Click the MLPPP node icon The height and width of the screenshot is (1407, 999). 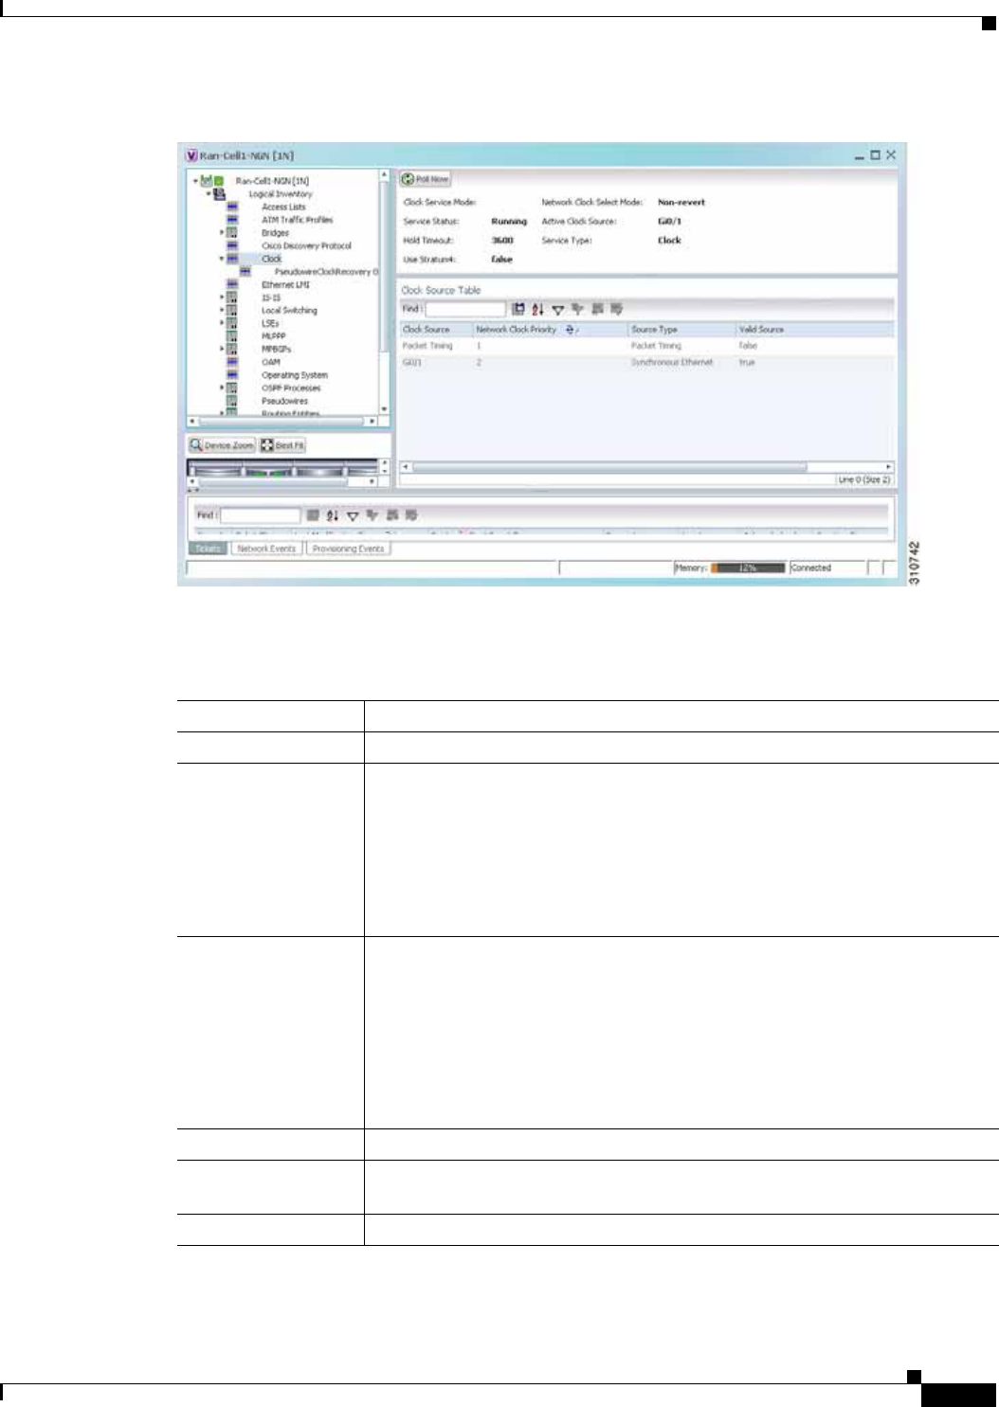[x=232, y=336]
